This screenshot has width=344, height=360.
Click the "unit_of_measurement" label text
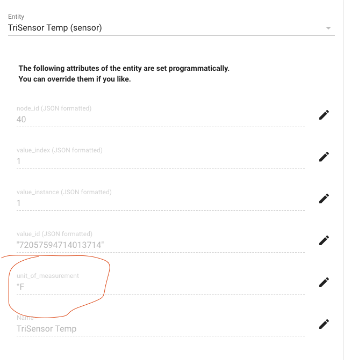click(48, 276)
